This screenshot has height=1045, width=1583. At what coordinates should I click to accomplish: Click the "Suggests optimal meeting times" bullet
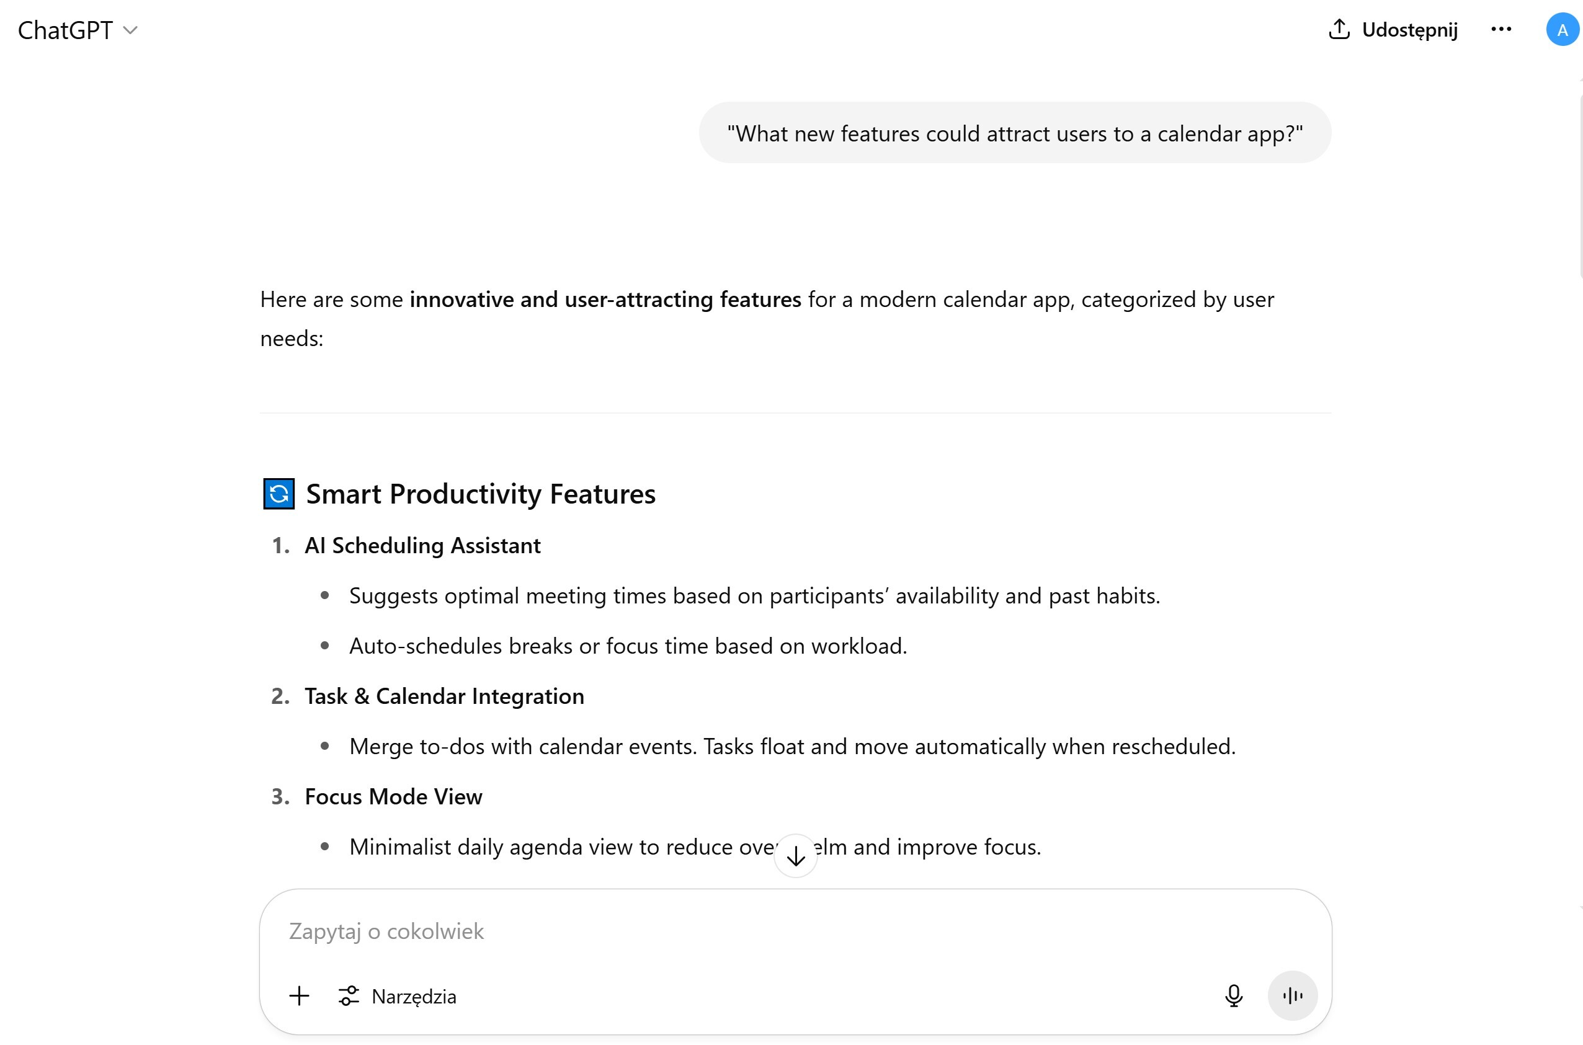(754, 596)
